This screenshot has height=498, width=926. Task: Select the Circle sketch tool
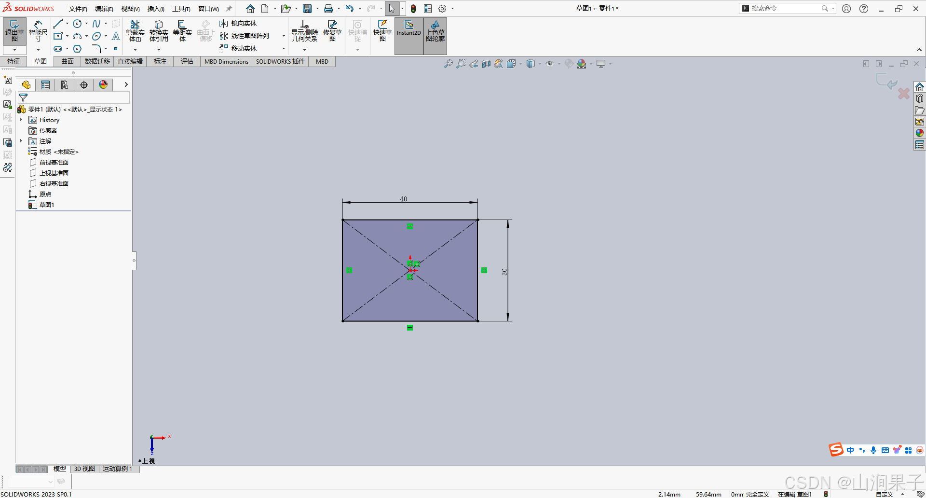[x=77, y=23]
